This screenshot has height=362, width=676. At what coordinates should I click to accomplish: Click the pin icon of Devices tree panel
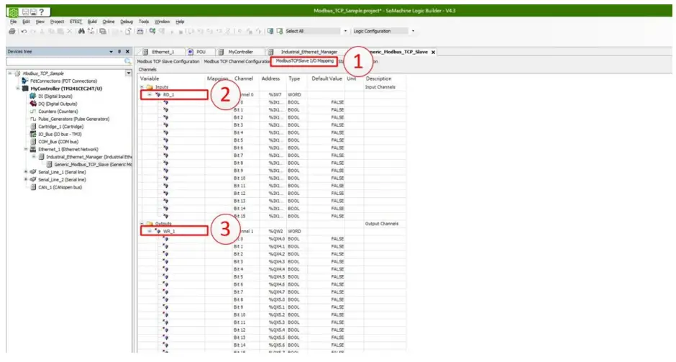(119, 52)
